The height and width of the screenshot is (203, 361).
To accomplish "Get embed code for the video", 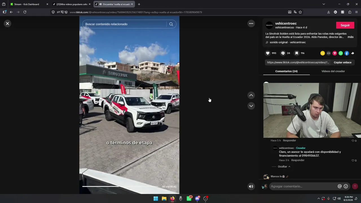I will point(329,53).
